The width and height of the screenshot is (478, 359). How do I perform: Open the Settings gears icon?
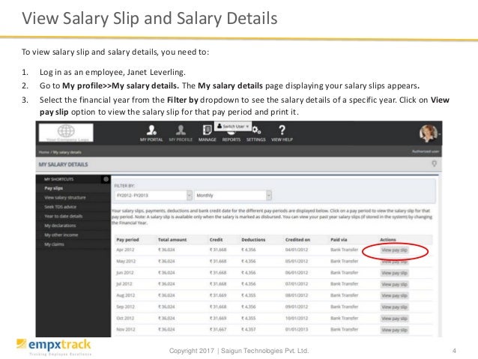(256, 133)
